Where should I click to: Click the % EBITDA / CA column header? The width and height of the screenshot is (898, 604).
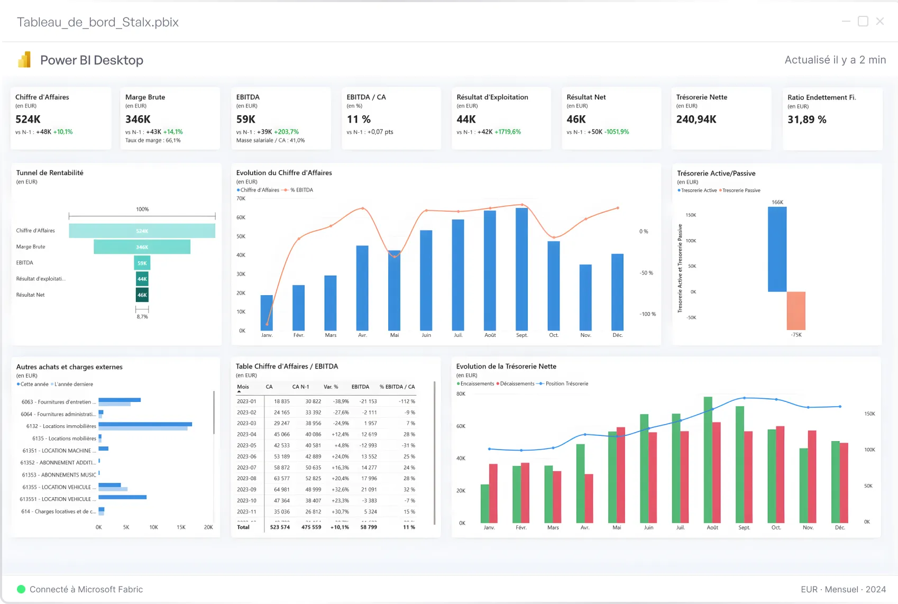[397, 387]
